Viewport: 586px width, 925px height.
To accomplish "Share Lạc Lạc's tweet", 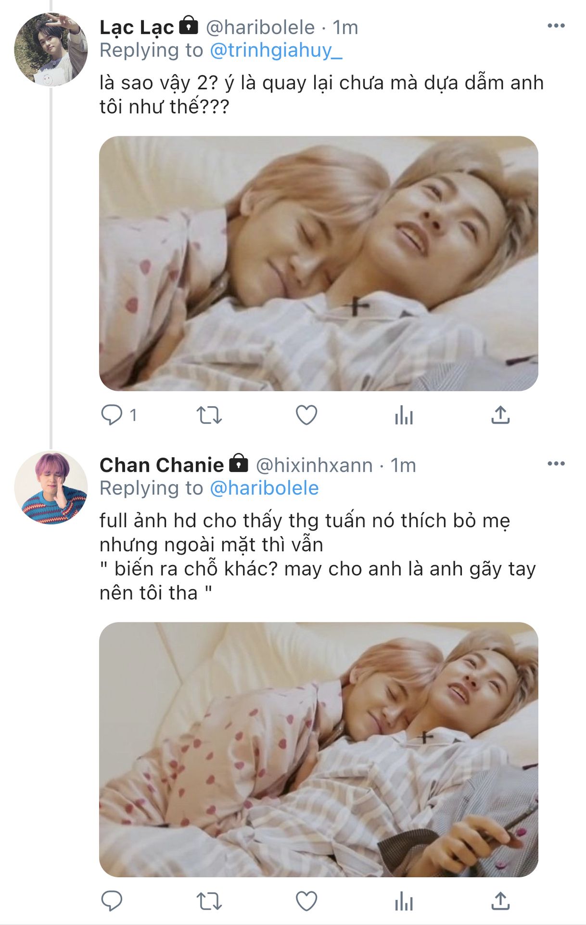I will pos(500,415).
